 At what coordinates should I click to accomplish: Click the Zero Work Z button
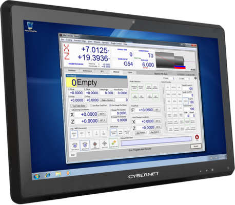[155, 132]
